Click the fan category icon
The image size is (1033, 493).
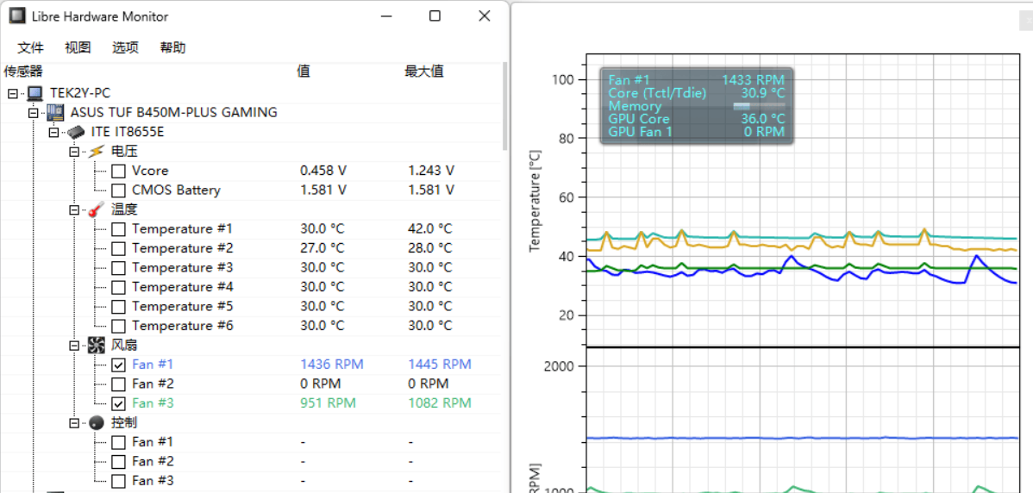point(97,345)
